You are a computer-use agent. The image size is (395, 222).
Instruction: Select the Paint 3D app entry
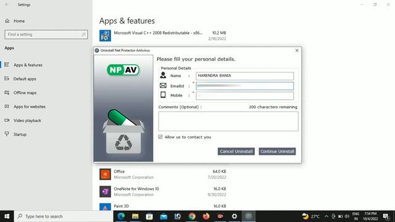[163, 207]
